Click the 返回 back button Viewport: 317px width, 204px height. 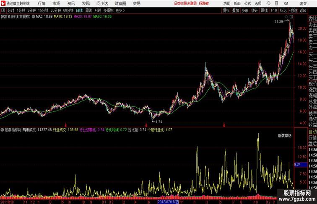303,10
